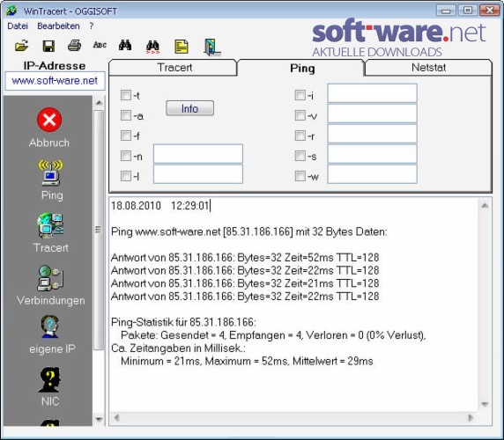Click the -l value text field
The image size is (504, 440).
tap(198, 174)
